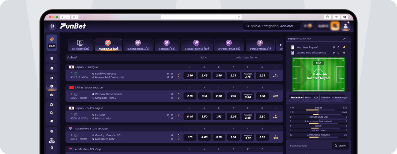Open the playing cards icon in sidebar
Viewport: 397px width, 154px height.
52,113
